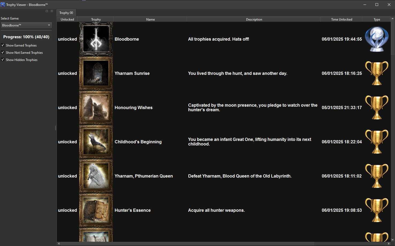Click the vertical scrollbar down arrow

(x=393, y=240)
